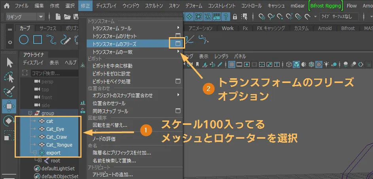Select the pencil curve tool on the shelf
Image resolution: width=373 pixels, height=179 pixels.
(65, 40)
